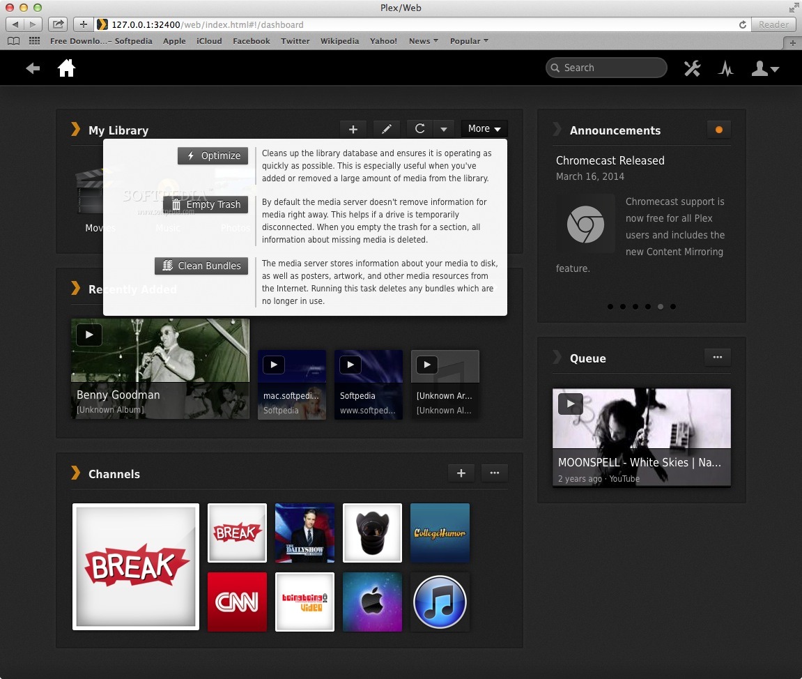The image size is (802, 679).
Task: Click the Clean Bundles button
Action: pos(201,266)
